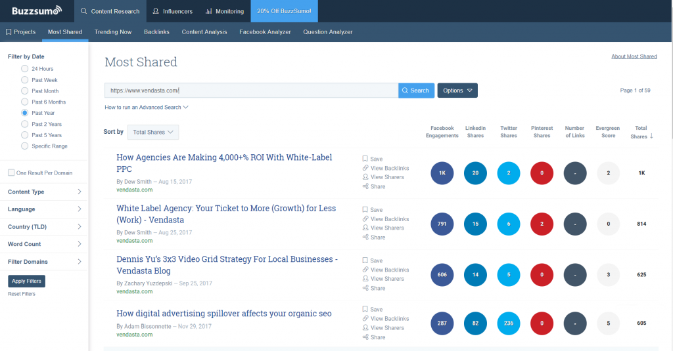Expand the Content Type filter
673x351 pixels.
click(x=44, y=192)
